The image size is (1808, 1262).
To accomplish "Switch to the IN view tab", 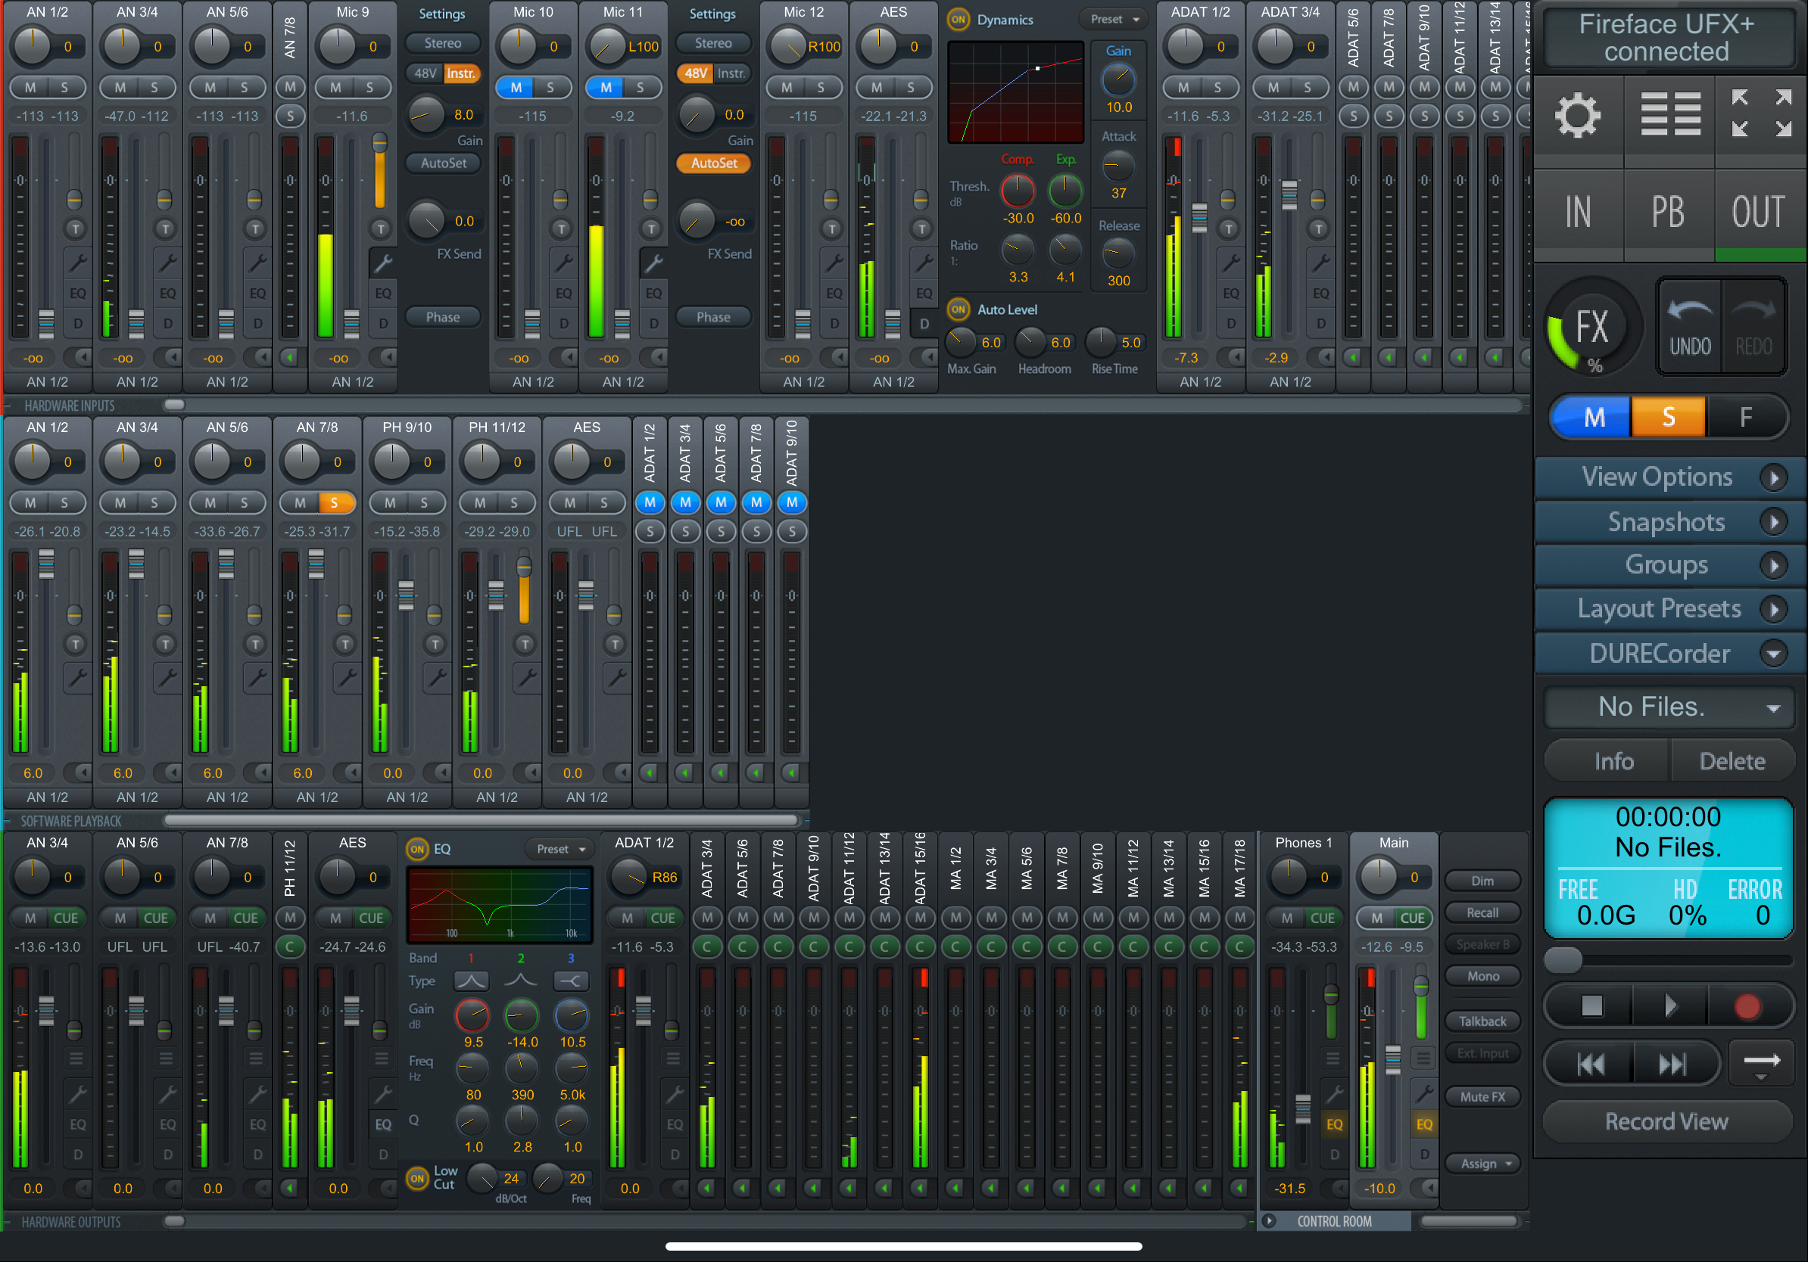I will point(1577,213).
